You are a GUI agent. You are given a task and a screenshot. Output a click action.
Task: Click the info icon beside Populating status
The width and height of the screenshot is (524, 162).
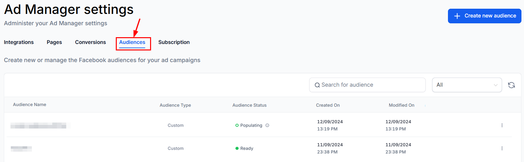pyautogui.click(x=267, y=125)
